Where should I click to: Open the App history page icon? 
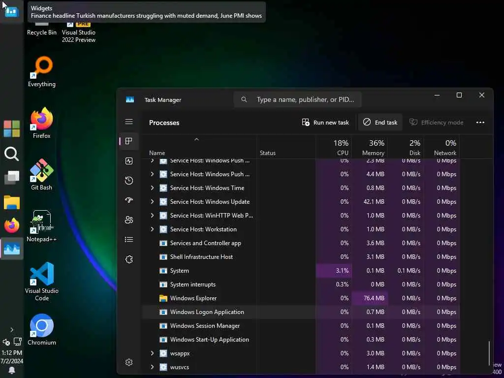(129, 180)
